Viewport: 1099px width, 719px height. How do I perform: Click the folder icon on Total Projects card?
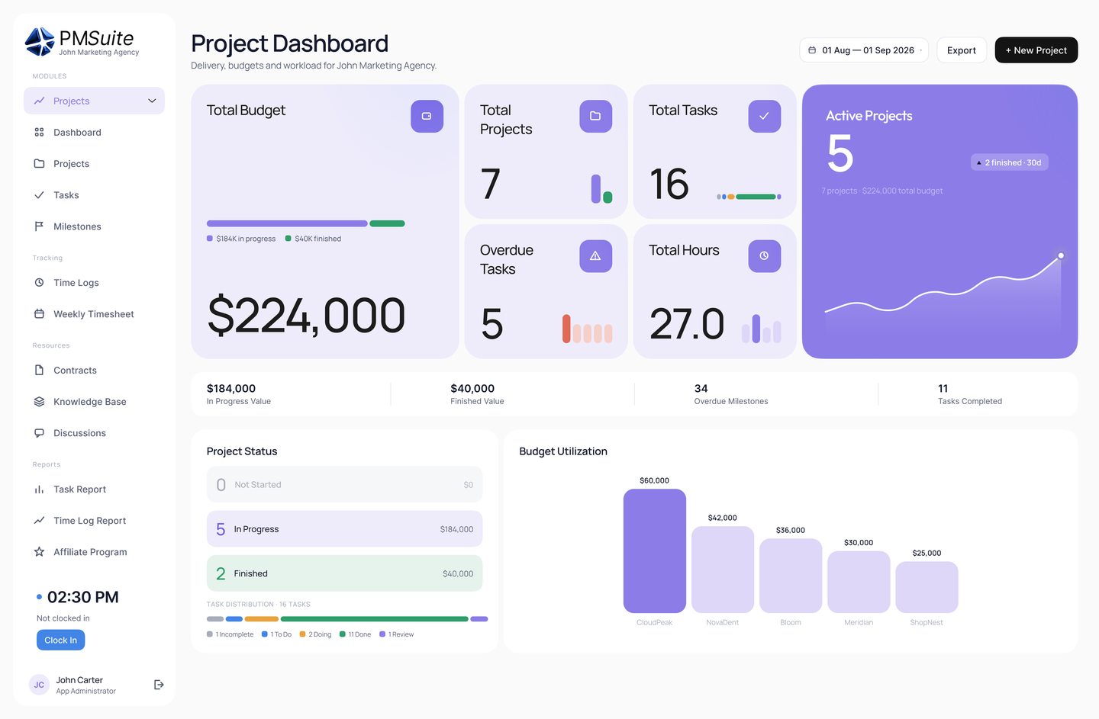coord(595,116)
